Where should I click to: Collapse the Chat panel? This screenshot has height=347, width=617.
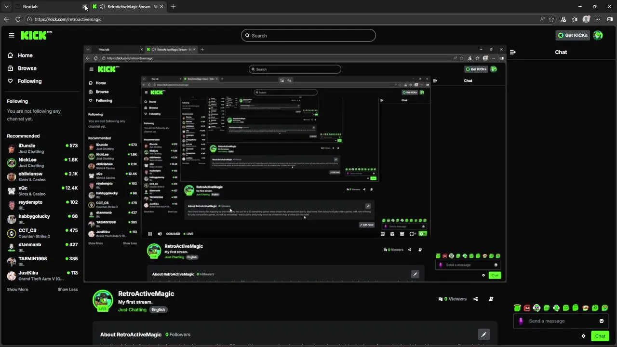point(512,52)
